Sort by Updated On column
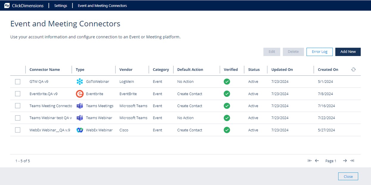Screen dimensions: 371x185 coord(282,70)
